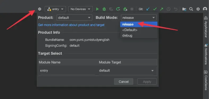The height and width of the screenshot is (99, 209).
Task: Click the entry module name cell
Action: click(x=68, y=71)
